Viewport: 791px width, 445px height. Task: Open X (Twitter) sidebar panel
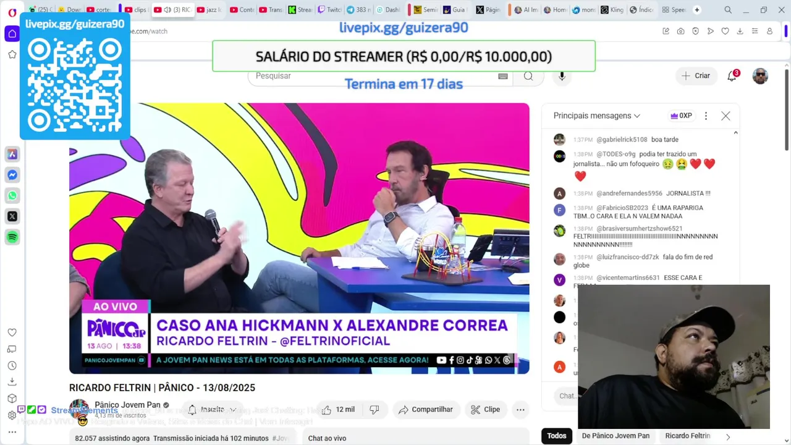coord(12,216)
